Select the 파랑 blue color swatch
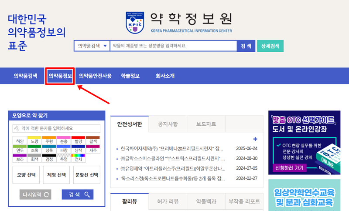This screenshot has height=211, width=349. coord(64,149)
